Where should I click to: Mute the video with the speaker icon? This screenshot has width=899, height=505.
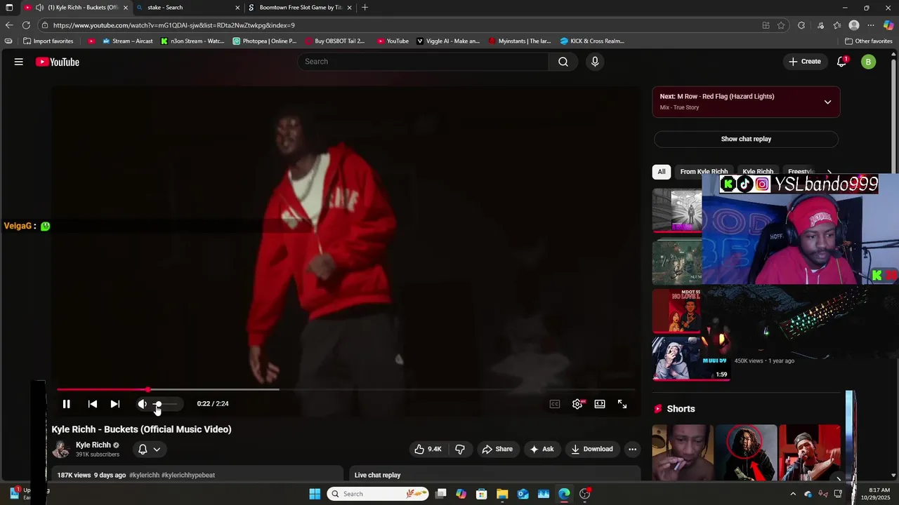[x=142, y=404]
